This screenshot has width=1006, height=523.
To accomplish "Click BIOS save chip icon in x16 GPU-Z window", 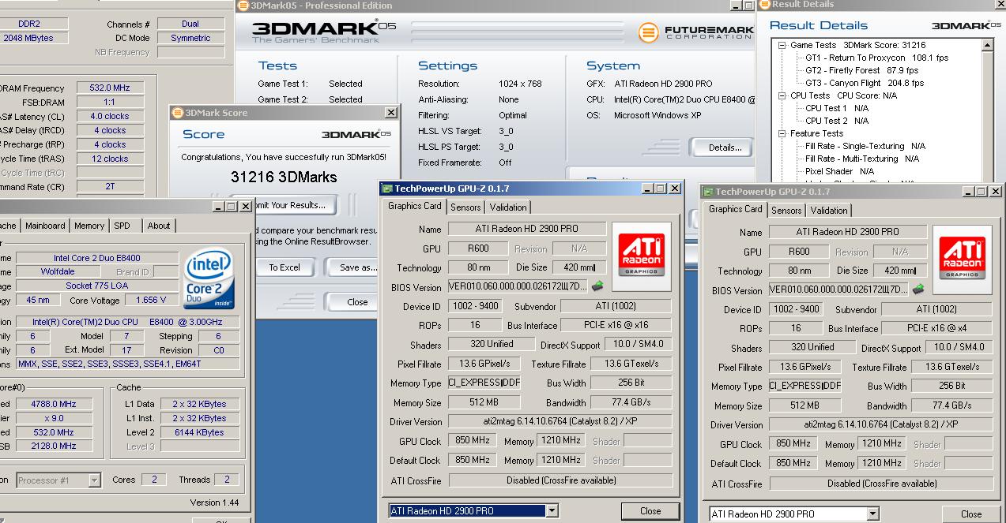I will pyautogui.click(x=597, y=286).
